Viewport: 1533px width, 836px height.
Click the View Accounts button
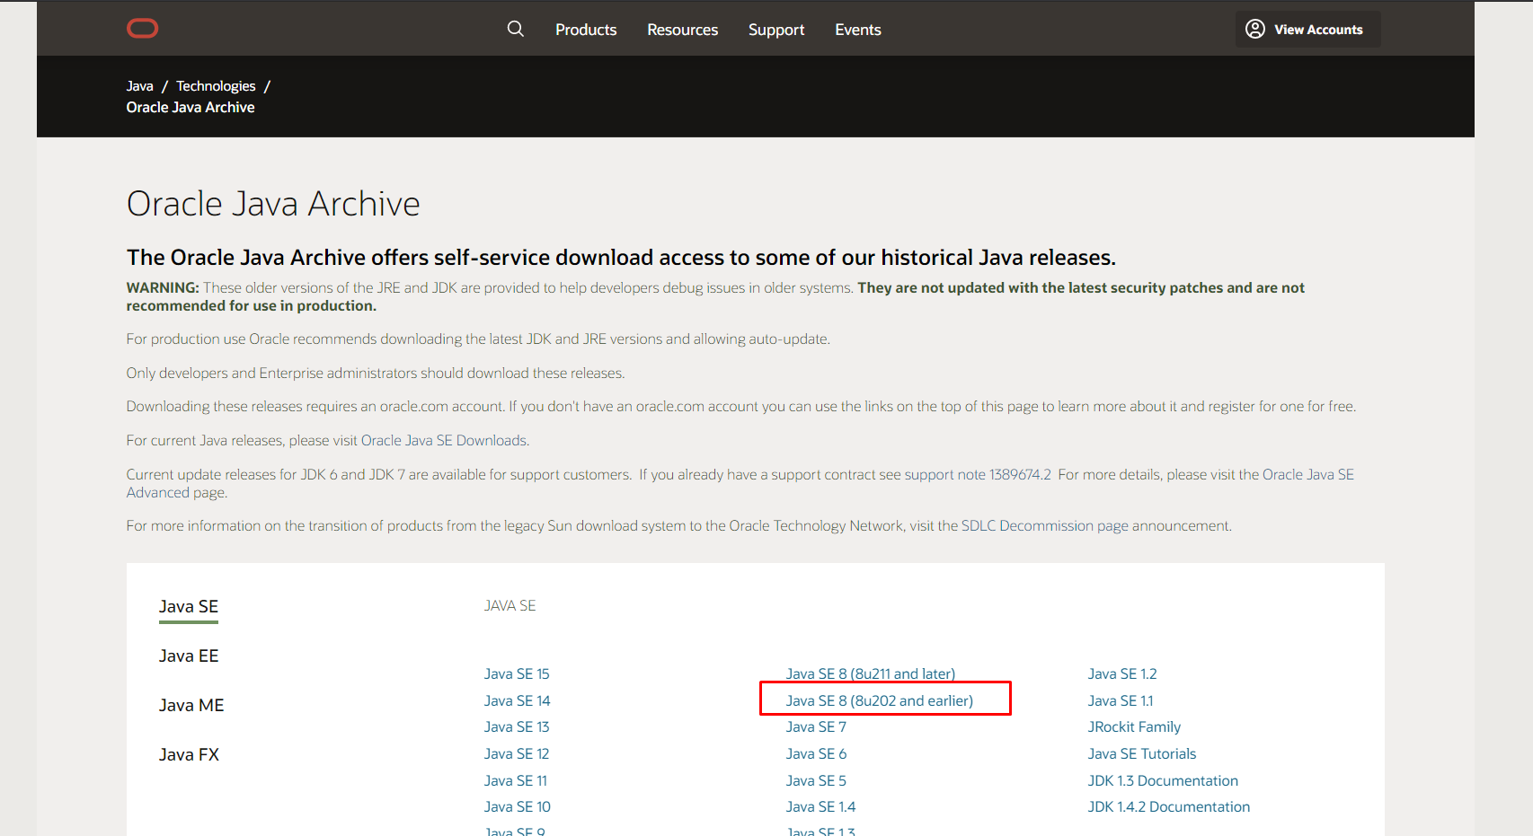pyautogui.click(x=1307, y=30)
